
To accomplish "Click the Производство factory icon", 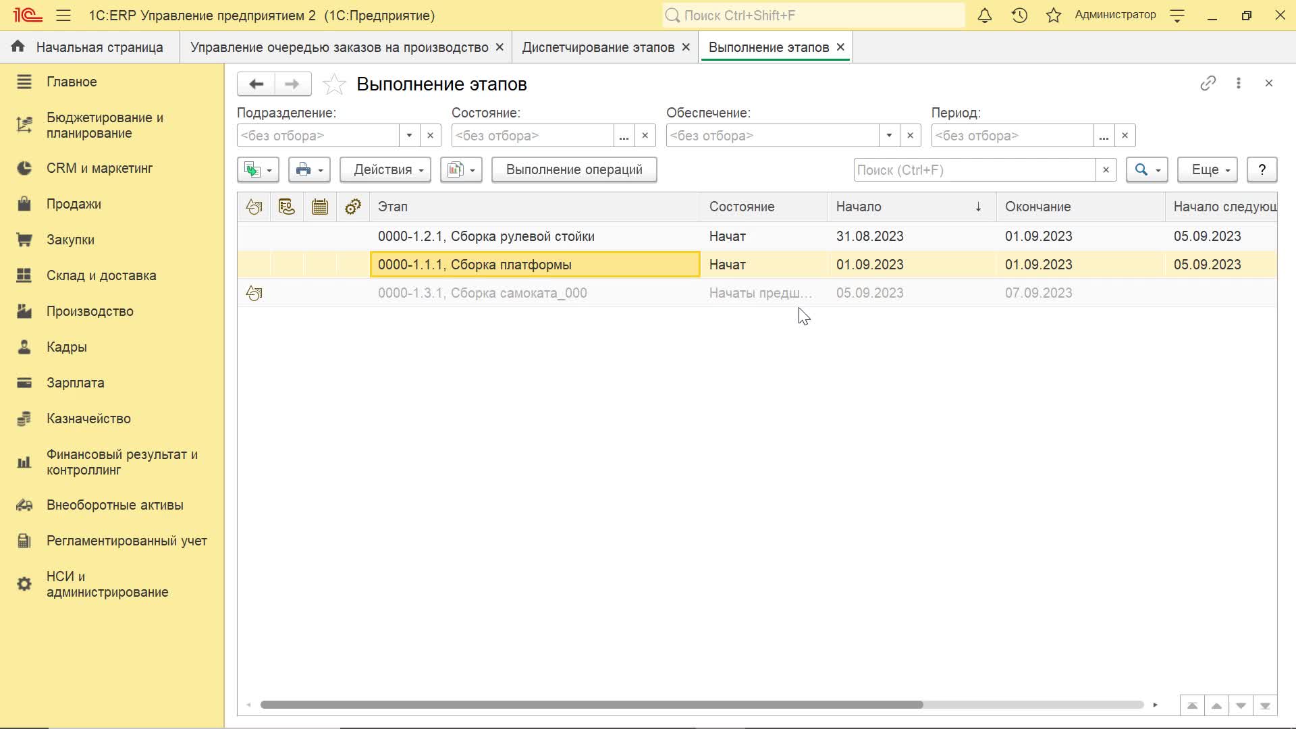I will click(x=24, y=311).
